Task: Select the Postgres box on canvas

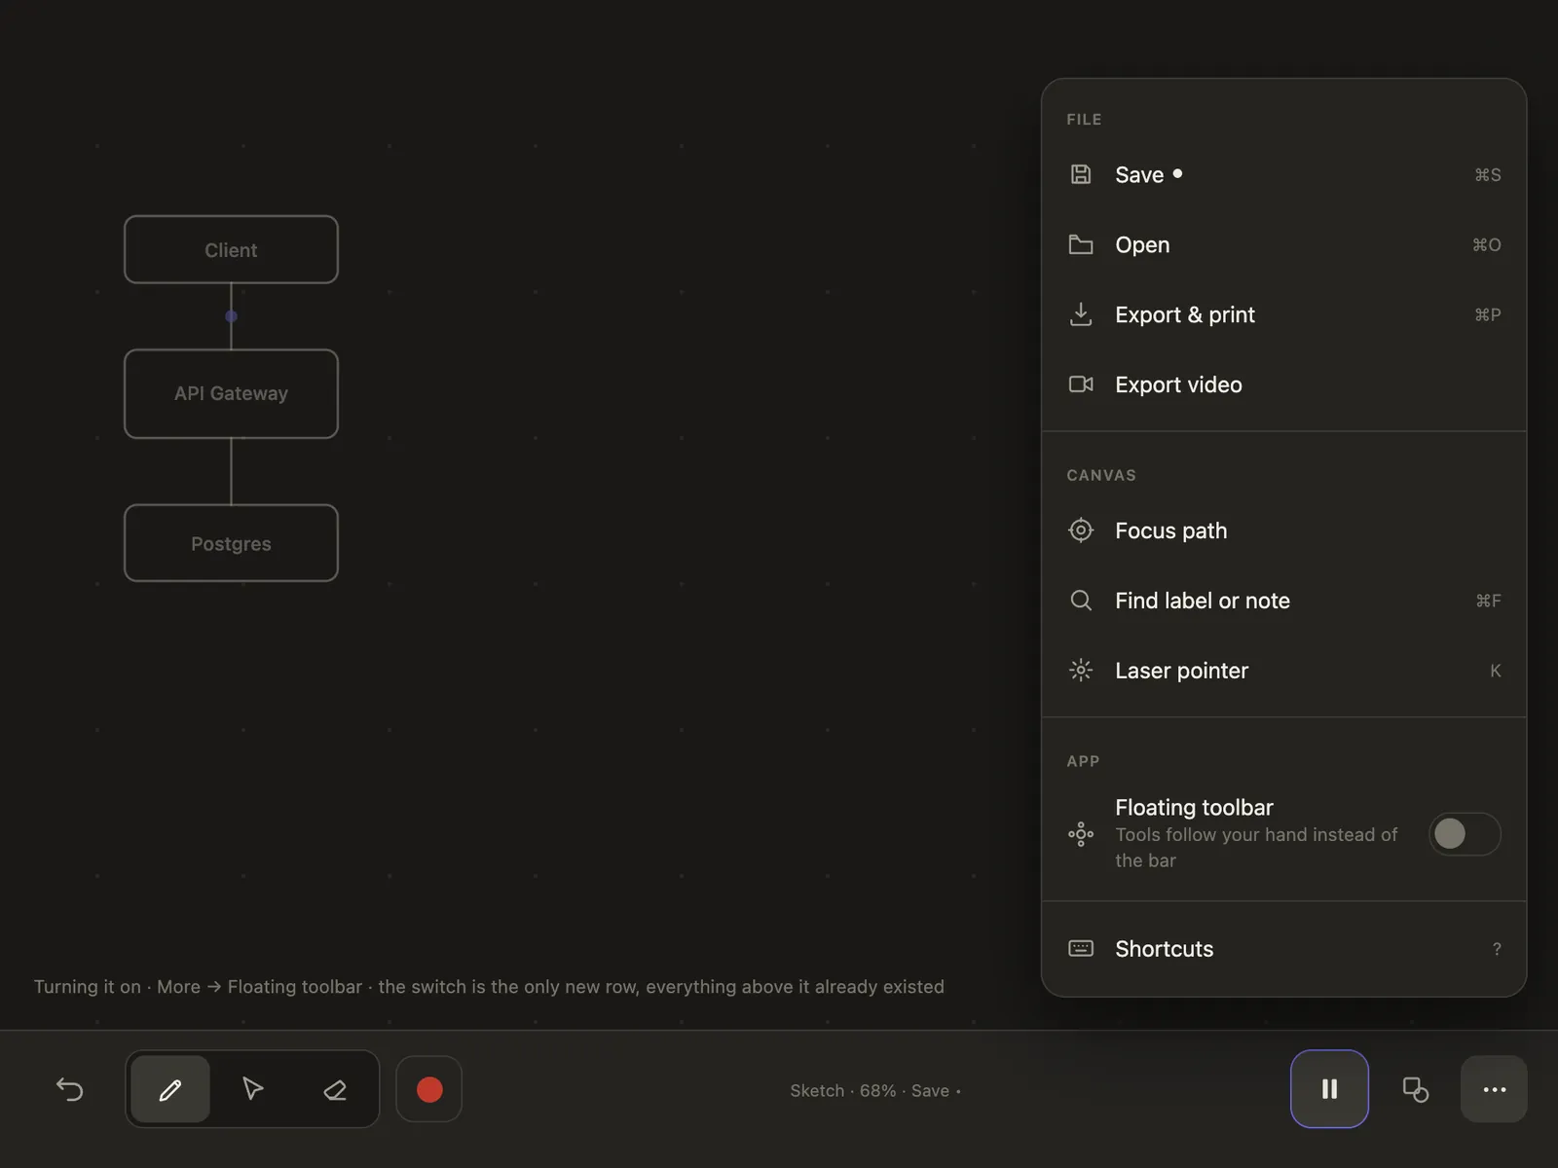Action: (231, 544)
